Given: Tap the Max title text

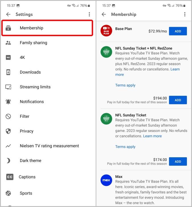Looking at the screenshot, I should [x=119, y=177].
